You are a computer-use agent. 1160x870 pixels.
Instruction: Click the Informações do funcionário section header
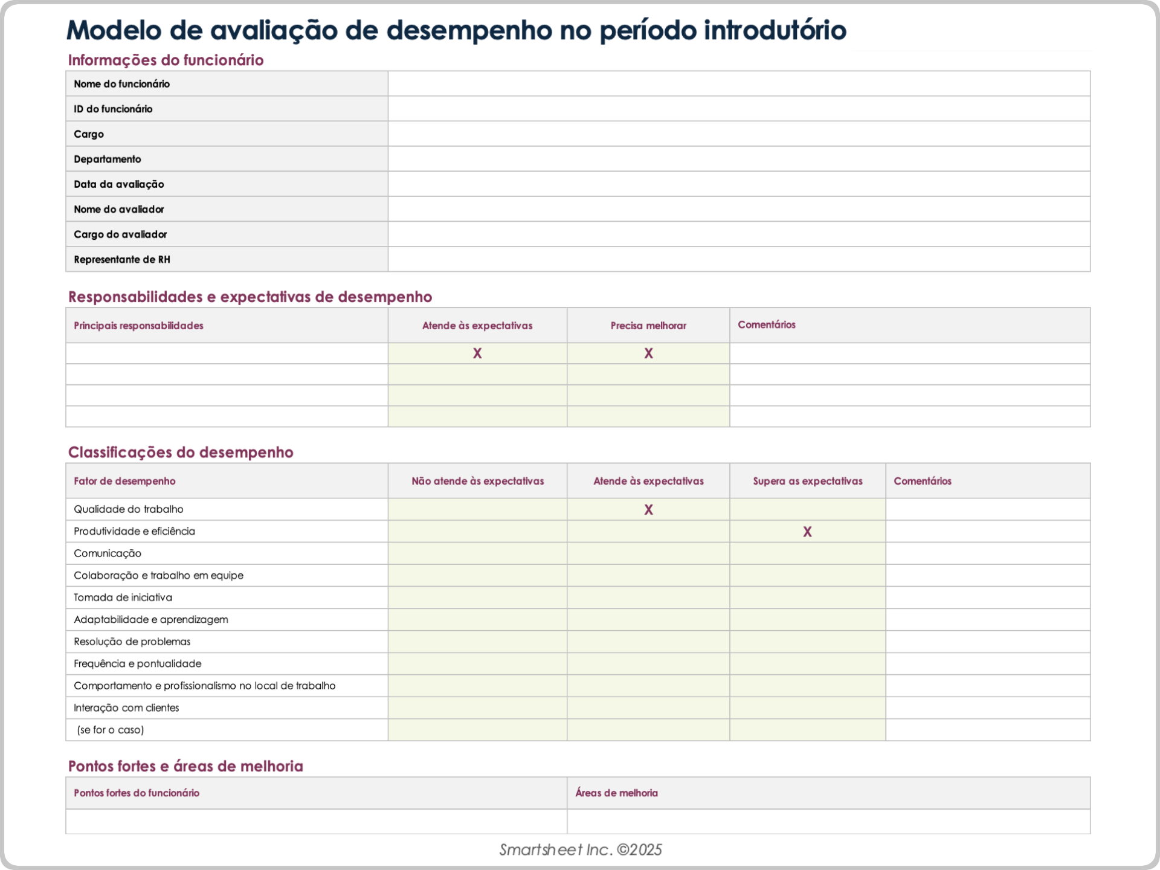tap(166, 60)
